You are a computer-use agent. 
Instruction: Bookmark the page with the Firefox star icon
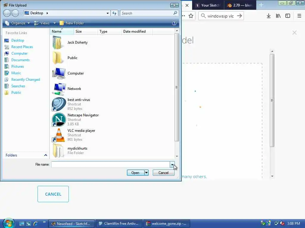pyautogui.click(x=191, y=16)
